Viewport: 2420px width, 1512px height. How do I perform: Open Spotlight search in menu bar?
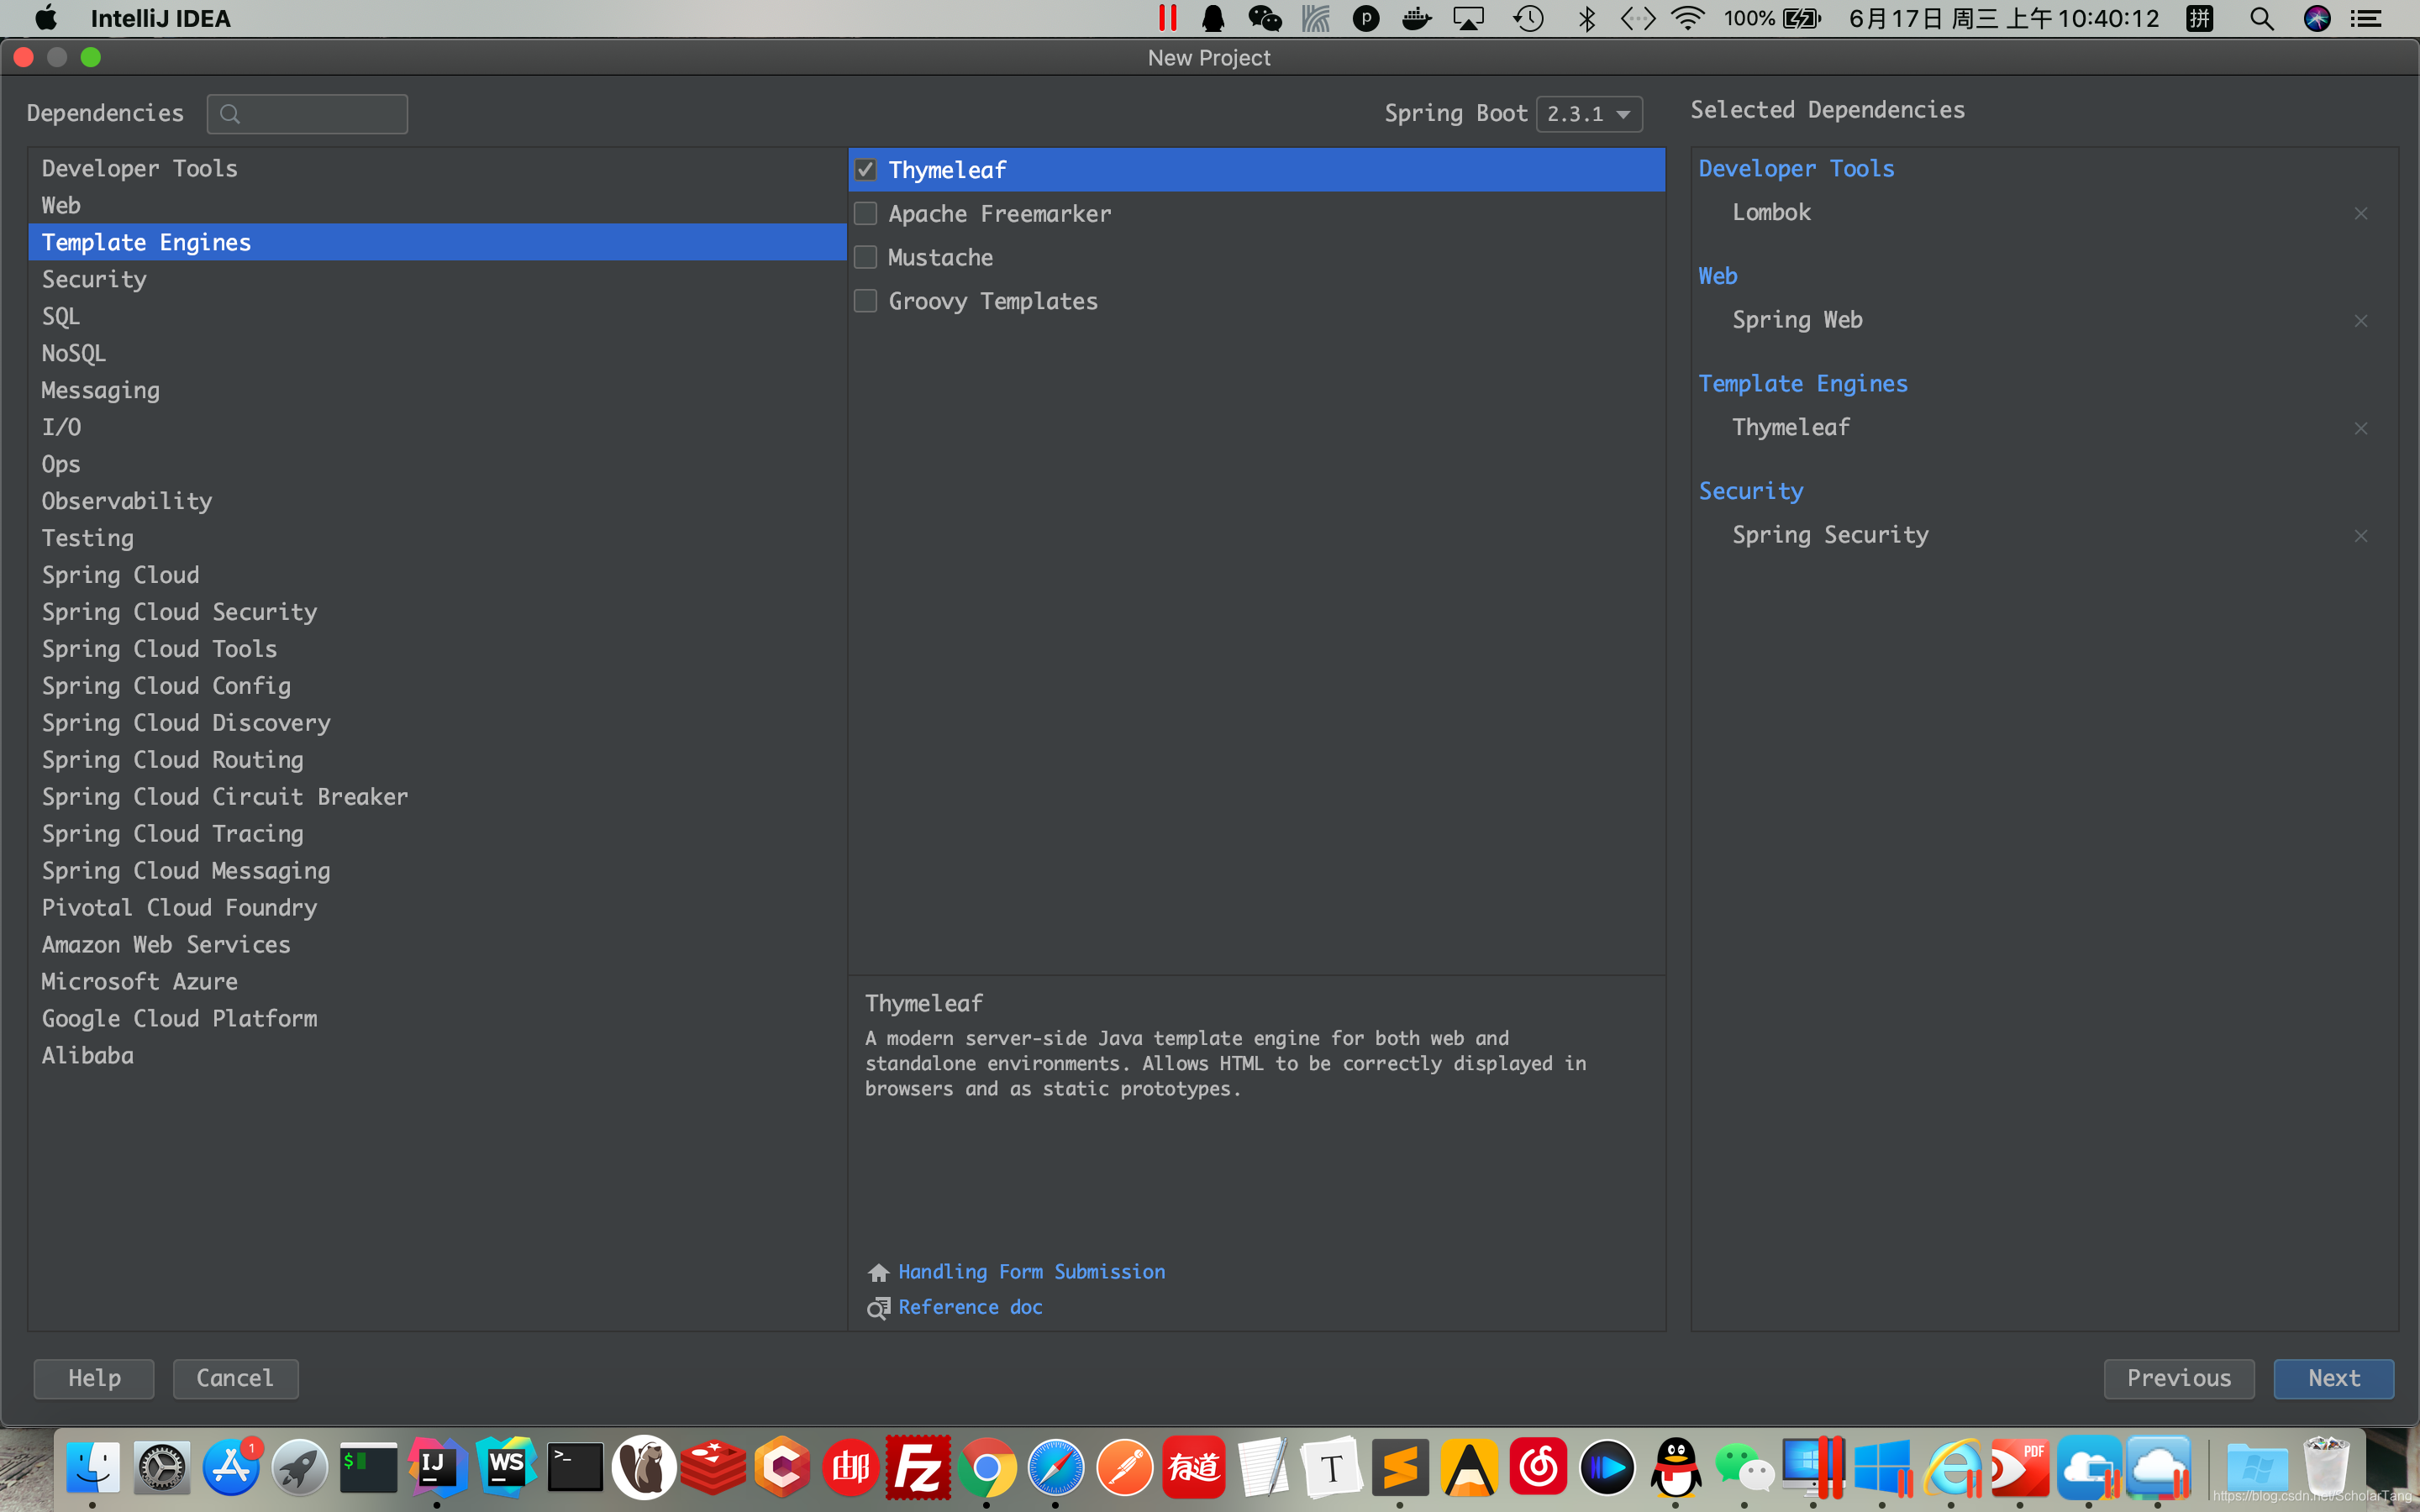[x=2261, y=18]
